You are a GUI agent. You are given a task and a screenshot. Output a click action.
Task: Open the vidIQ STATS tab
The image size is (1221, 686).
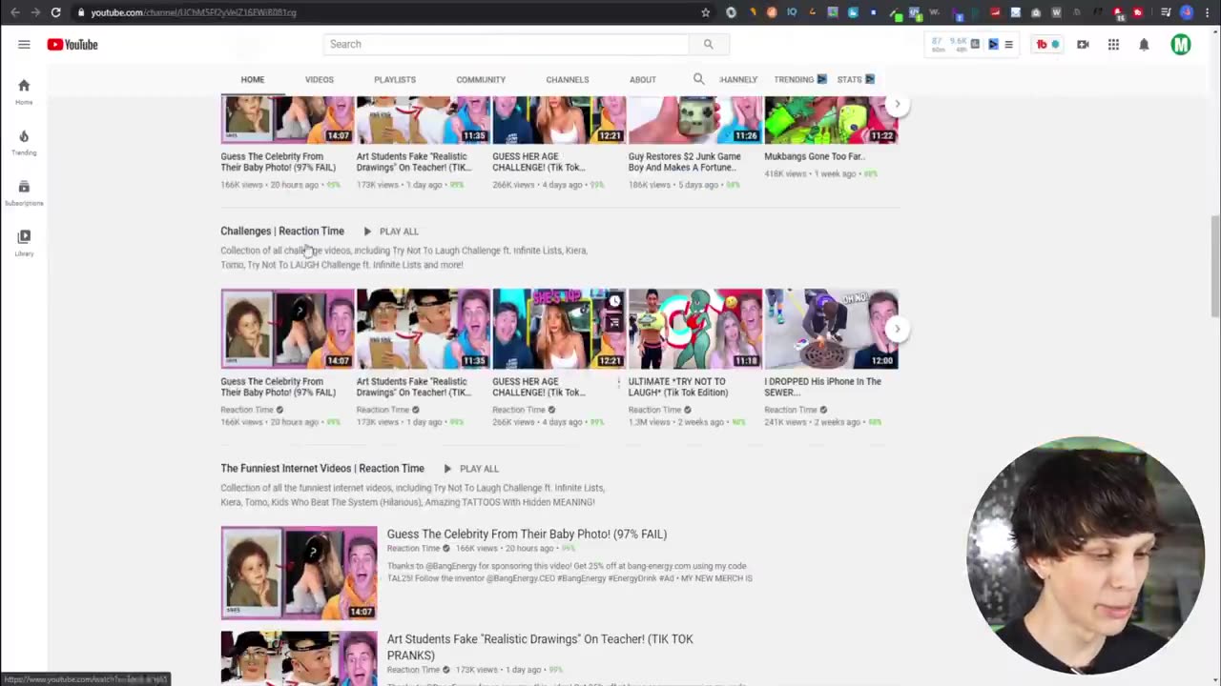[856, 80]
